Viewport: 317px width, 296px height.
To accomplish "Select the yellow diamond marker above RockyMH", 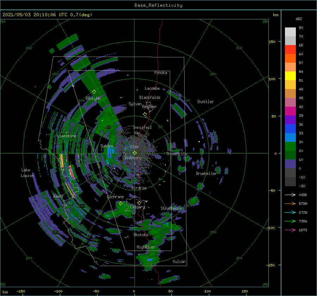I will 94,92.
